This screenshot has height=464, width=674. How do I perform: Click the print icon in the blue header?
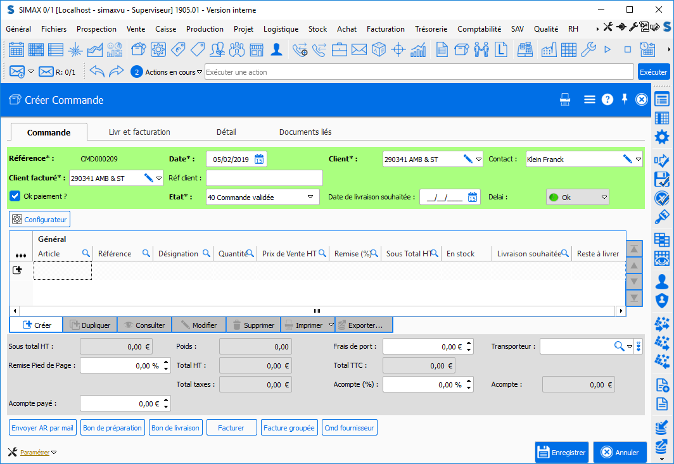coord(564,99)
